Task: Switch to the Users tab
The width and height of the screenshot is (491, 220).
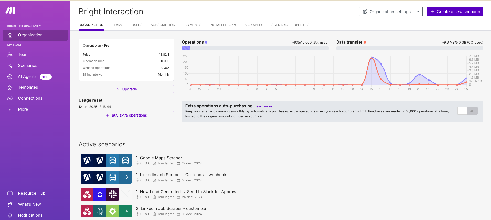Action: (137, 25)
